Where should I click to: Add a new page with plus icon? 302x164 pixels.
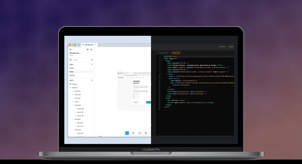point(92,64)
